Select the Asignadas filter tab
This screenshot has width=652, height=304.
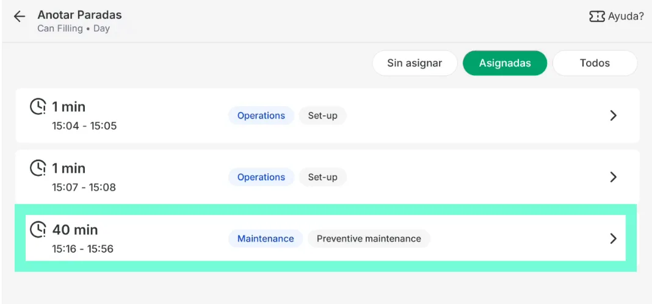pyautogui.click(x=505, y=63)
